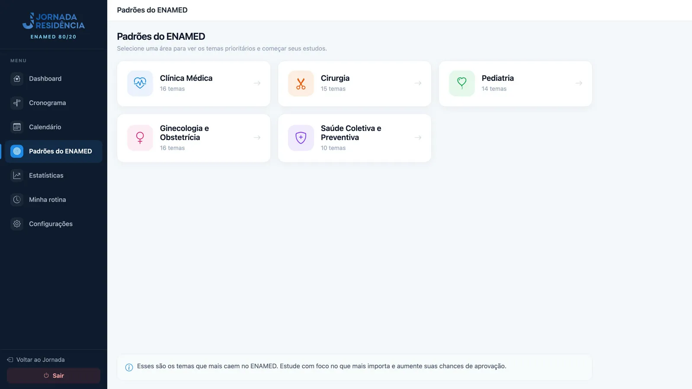Click '16 temas' under Clínica Médica

click(172, 89)
